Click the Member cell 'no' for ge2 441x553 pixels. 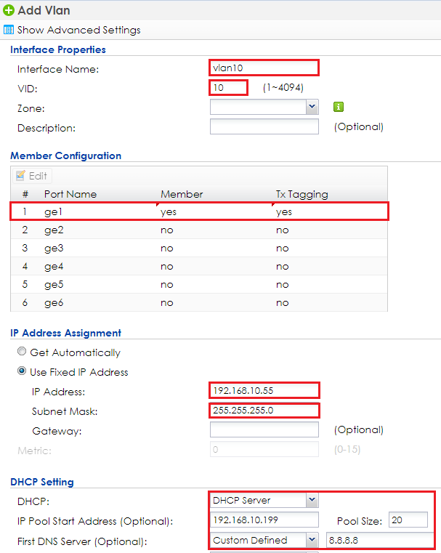[x=167, y=230]
